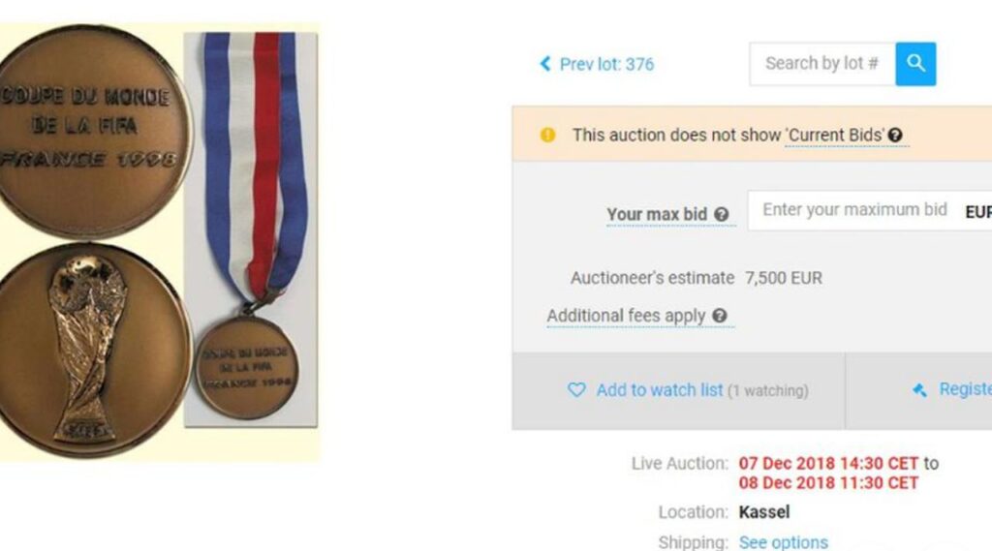Open the medal front text image
The image size is (992, 551).
click(x=94, y=129)
